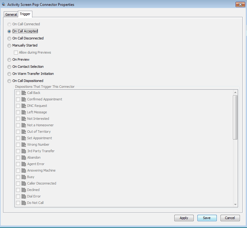Viewport: 247px width, 228px height.
Task: Select the On Call Connected radio button
Action: click(x=9, y=24)
